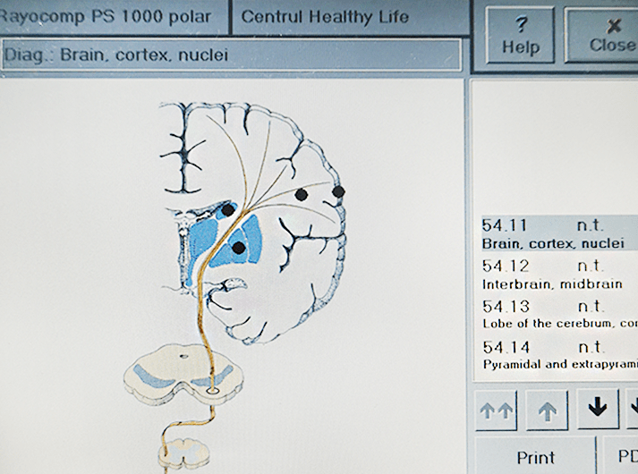
Task: Print the current diagram
Action: pos(534,457)
